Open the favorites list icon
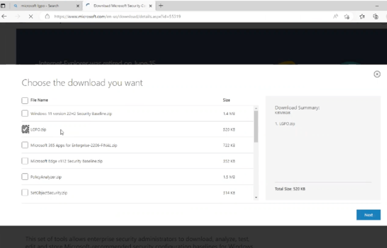 [x=362, y=16]
